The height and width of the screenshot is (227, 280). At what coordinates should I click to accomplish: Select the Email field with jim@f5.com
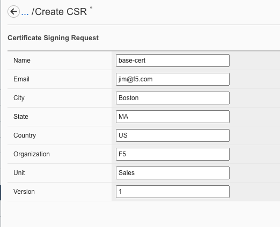click(173, 79)
